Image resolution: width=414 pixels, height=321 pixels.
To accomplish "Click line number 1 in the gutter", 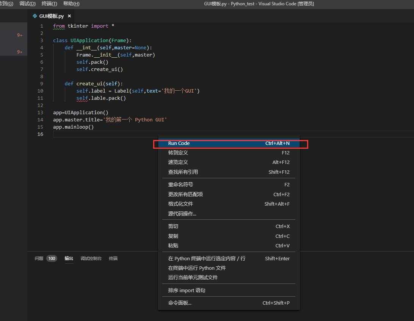I will point(42,26).
